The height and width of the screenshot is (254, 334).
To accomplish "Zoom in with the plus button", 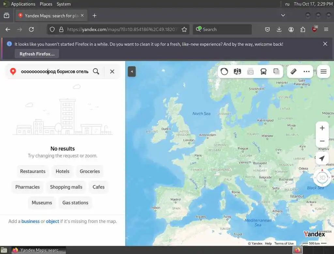I will click(322, 128).
